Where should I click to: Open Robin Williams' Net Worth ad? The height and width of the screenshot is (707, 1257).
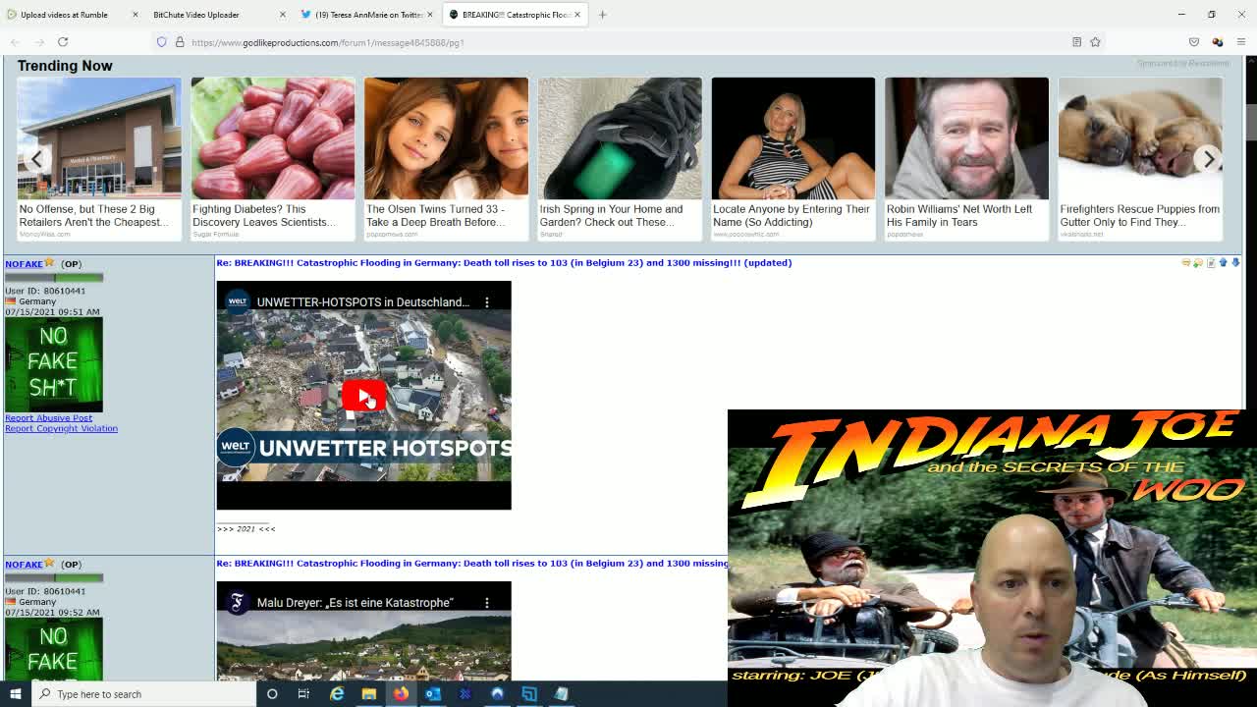(x=966, y=159)
